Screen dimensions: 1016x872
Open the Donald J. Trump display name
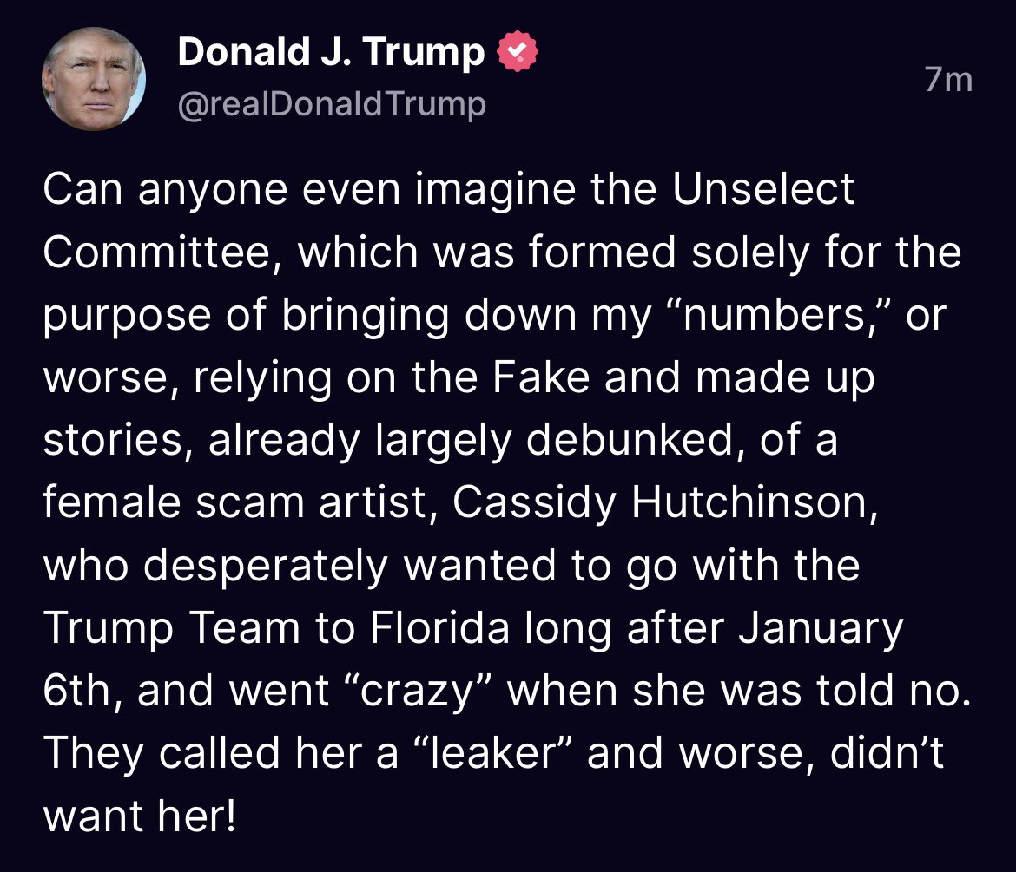click(331, 51)
